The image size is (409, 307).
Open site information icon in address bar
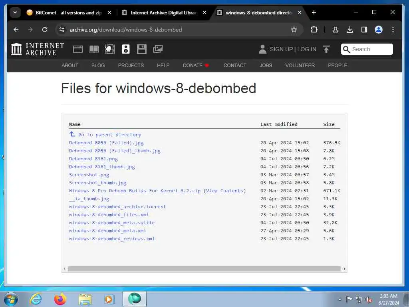pos(62,30)
